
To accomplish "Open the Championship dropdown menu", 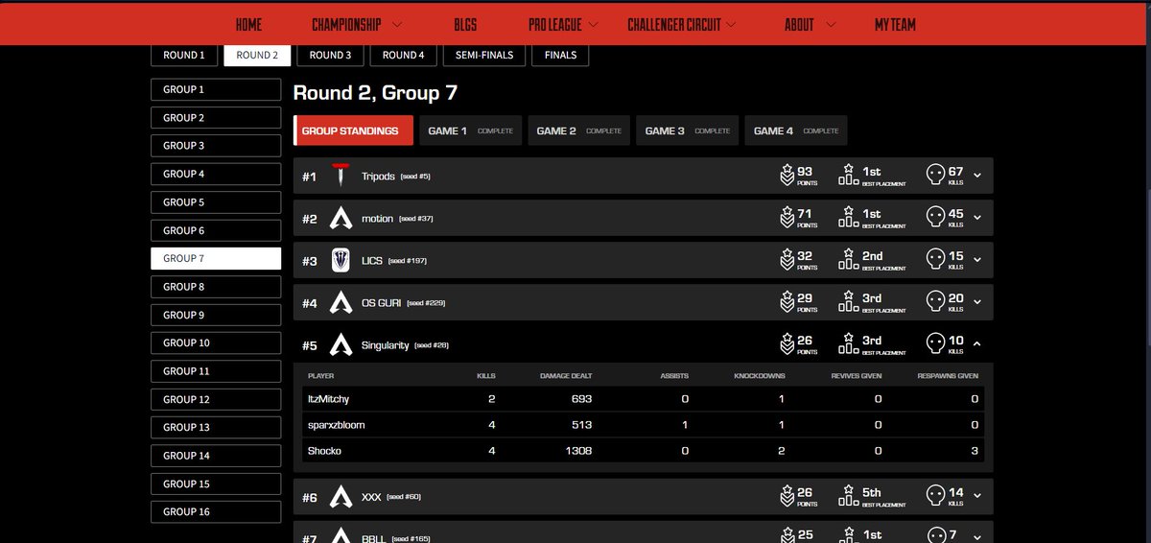I will pyautogui.click(x=357, y=25).
